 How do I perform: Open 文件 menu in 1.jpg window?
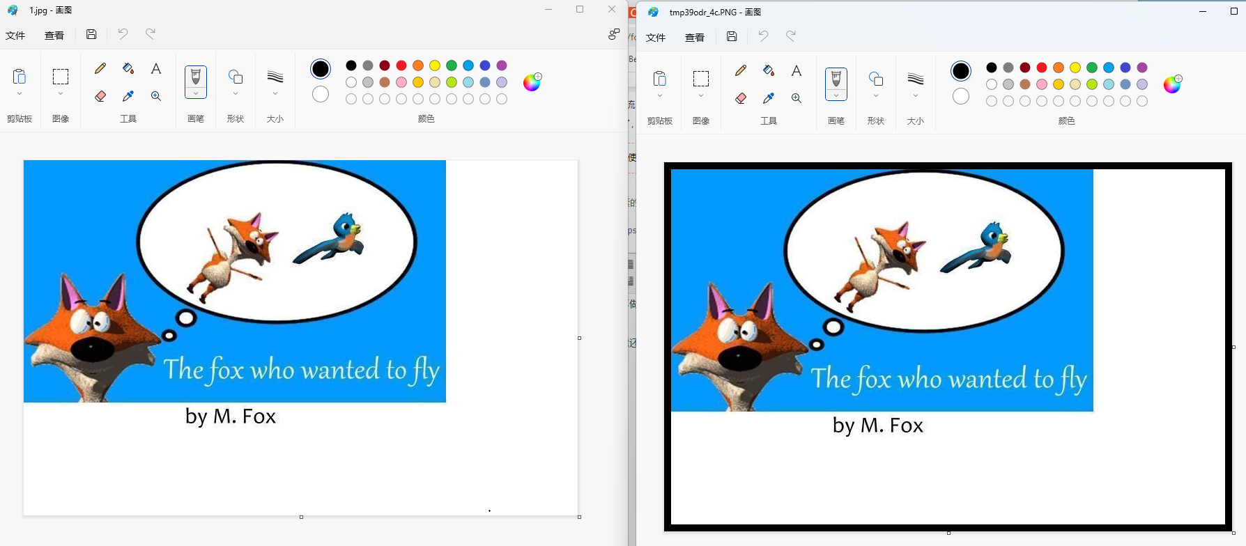(15, 36)
